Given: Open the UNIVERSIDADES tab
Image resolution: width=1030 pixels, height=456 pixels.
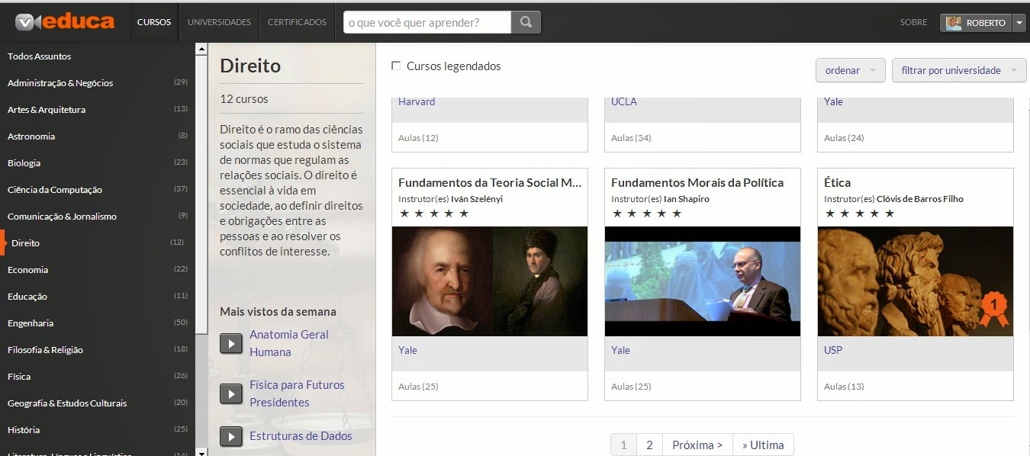Looking at the screenshot, I should (x=220, y=22).
